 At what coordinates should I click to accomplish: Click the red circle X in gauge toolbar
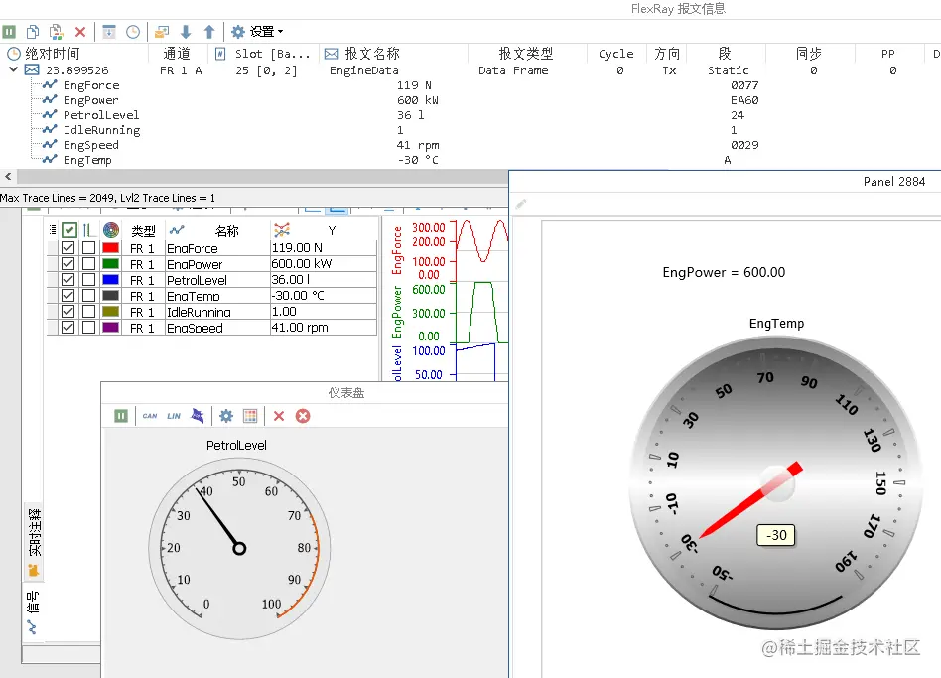coord(303,416)
